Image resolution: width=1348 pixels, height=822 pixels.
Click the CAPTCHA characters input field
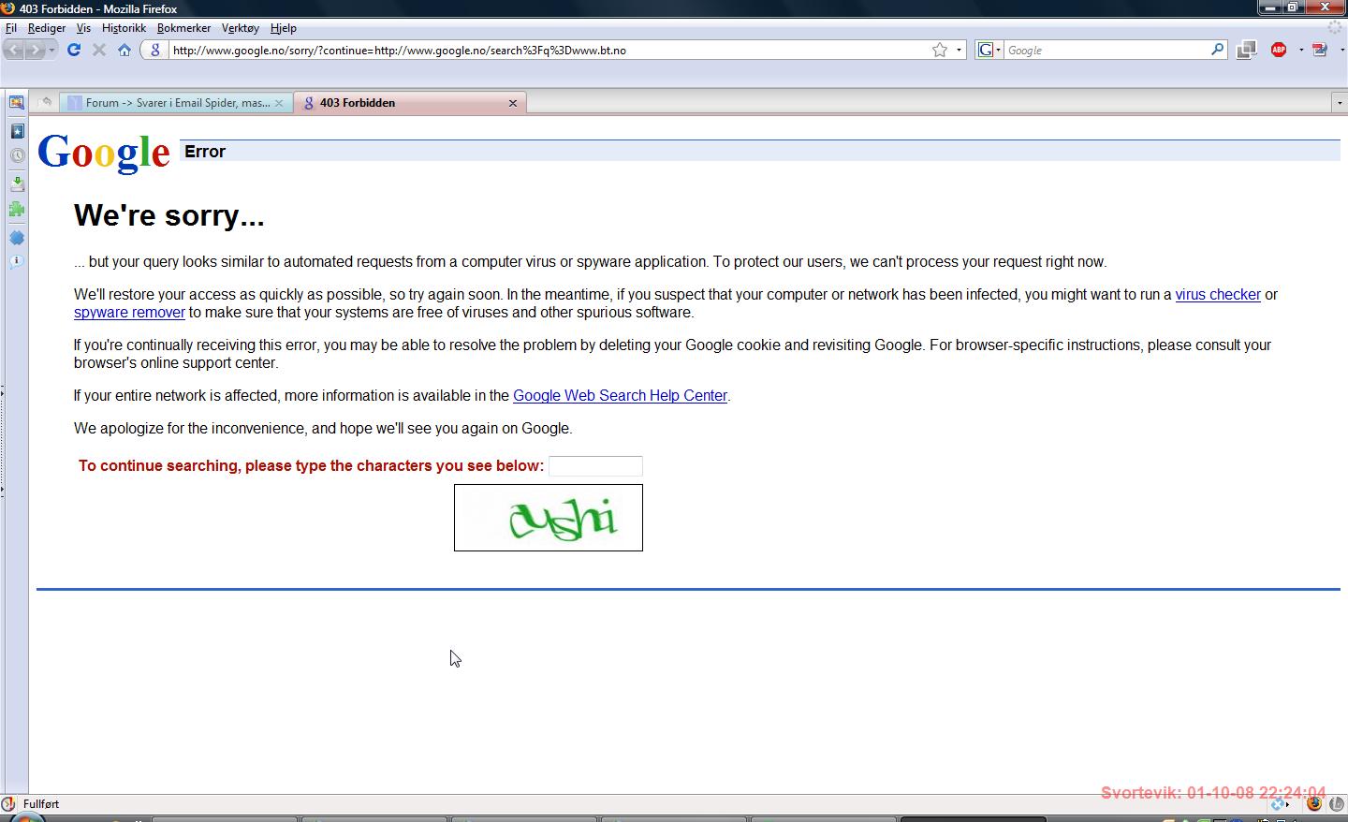595,465
